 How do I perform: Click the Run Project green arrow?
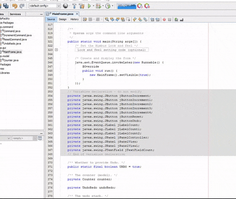click(90, 6)
